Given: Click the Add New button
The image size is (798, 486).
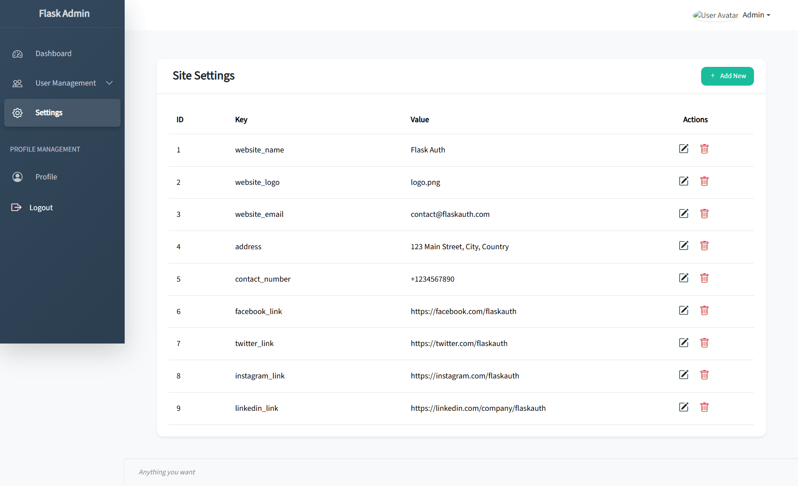Looking at the screenshot, I should click(x=727, y=76).
